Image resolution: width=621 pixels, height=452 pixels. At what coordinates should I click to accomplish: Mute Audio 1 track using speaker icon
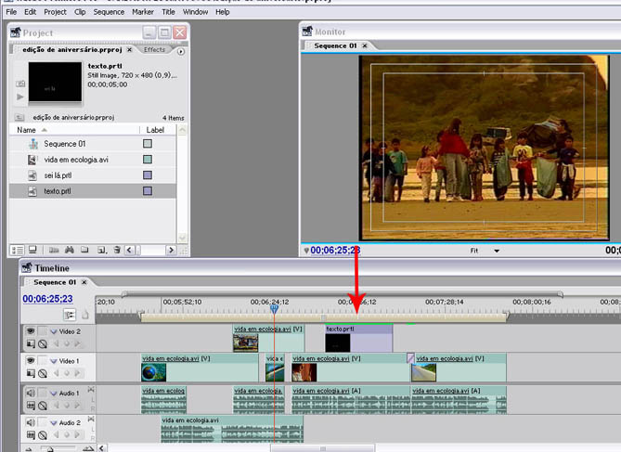tap(31, 393)
